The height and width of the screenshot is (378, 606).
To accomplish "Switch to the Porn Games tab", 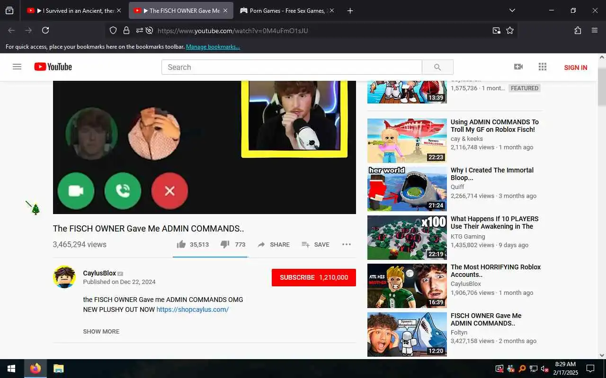I will click(x=288, y=10).
